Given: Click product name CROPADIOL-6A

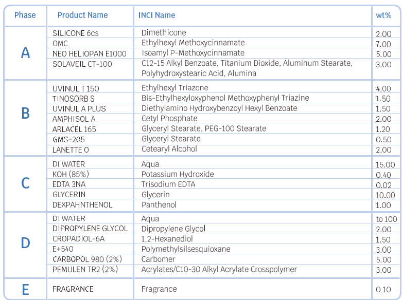Looking at the screenshot, I should tap(78, 239).
